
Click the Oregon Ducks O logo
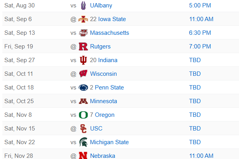coord(83,115)
